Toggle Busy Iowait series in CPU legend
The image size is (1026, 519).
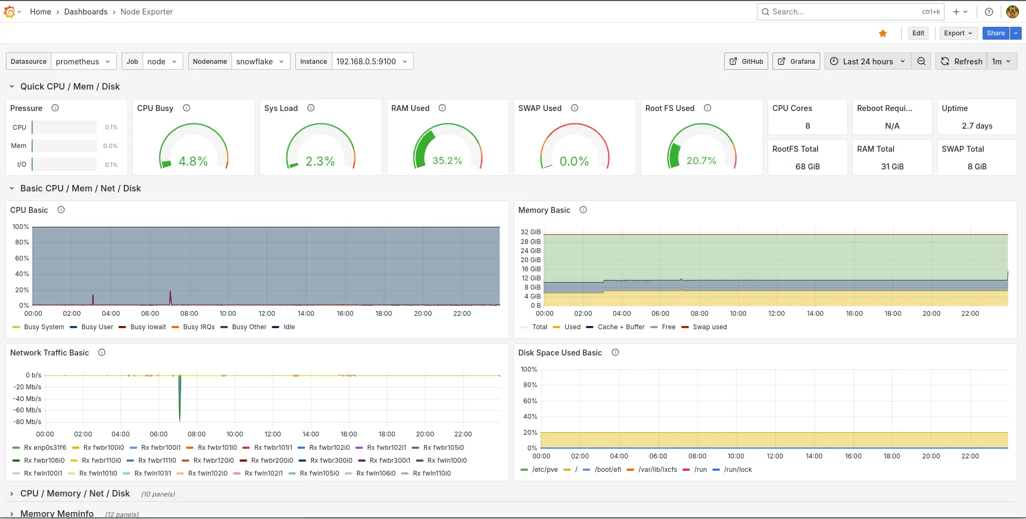coord(148,327)
